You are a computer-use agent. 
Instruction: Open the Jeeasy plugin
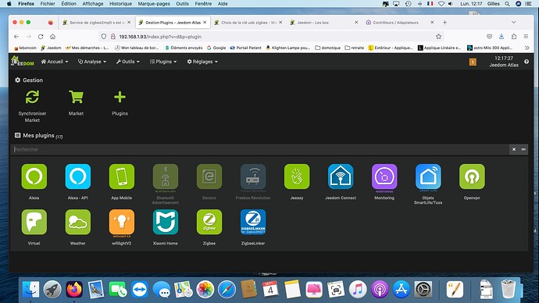pos(297,176)
